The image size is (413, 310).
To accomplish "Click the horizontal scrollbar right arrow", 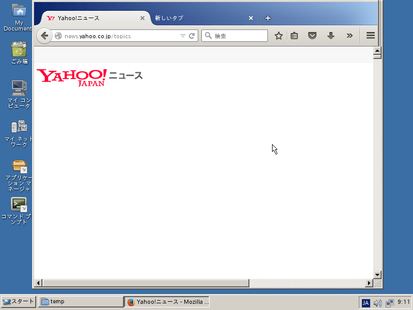I will pyautogui.click(x=369, y=283).
